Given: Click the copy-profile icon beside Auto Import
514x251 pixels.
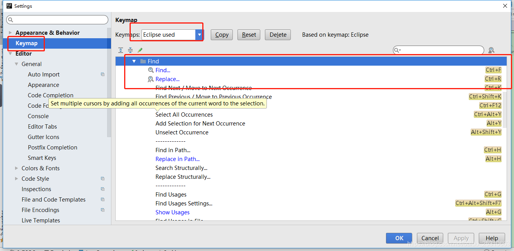Looking at the screenshot, I should pyautogui.click(x=102, y=75).
